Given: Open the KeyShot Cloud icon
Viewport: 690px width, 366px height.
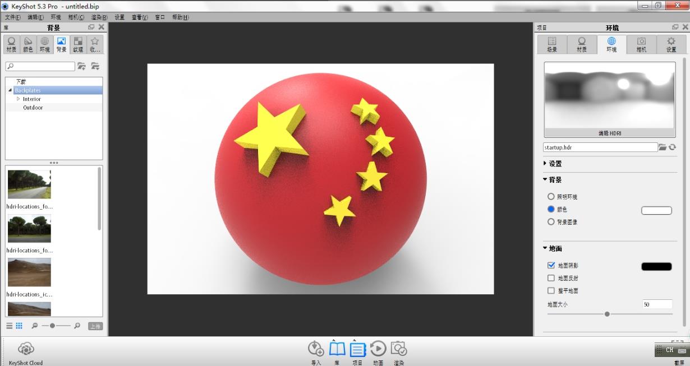Looking at the screenshot, I should 26,349.
